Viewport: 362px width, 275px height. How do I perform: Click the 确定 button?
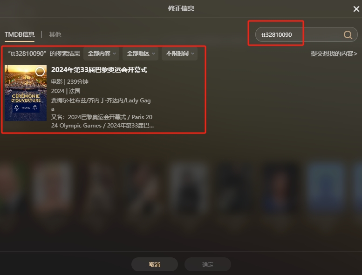coord(207,264)
